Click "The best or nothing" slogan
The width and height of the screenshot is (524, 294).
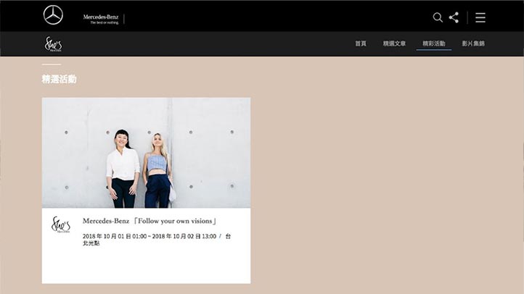pyautogui.click(x=105, y=22)
